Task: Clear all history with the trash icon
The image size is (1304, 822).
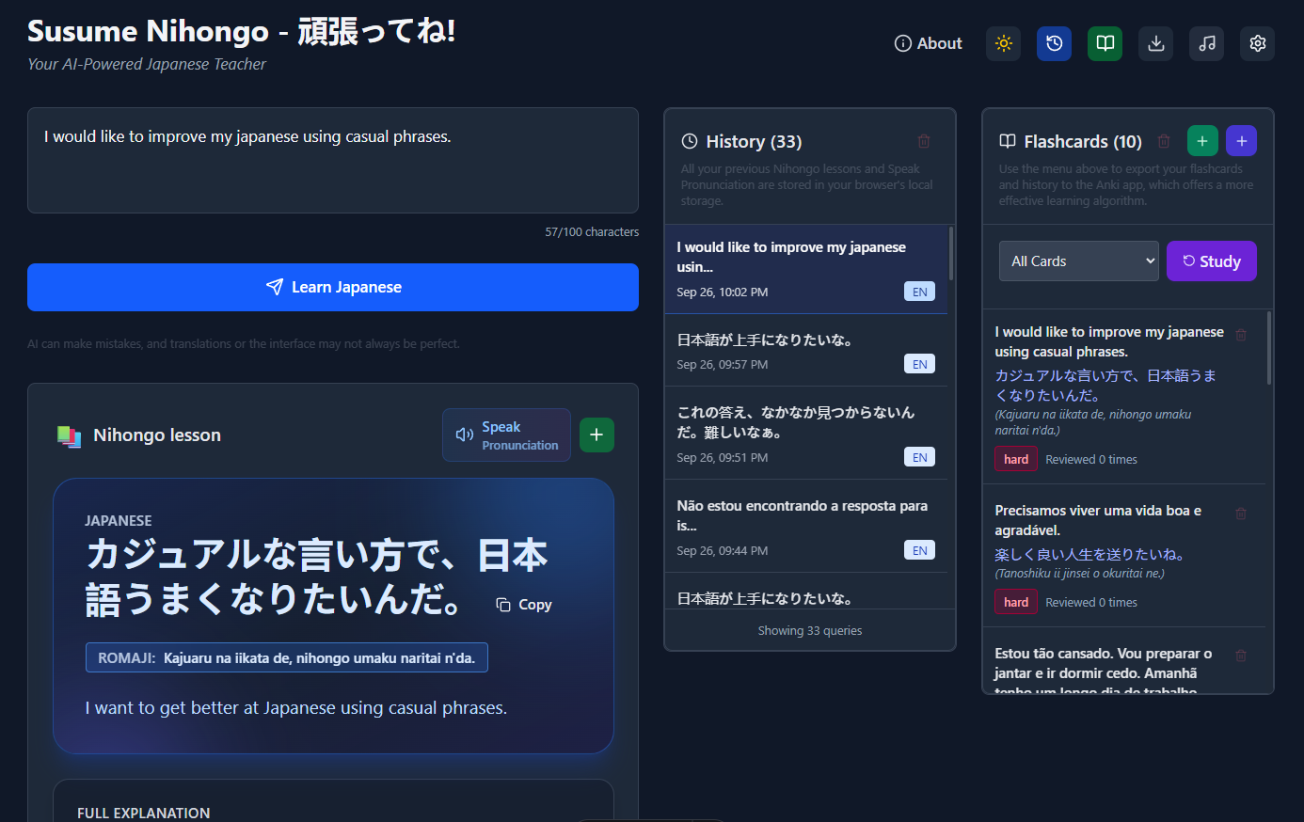Action: 923,140
